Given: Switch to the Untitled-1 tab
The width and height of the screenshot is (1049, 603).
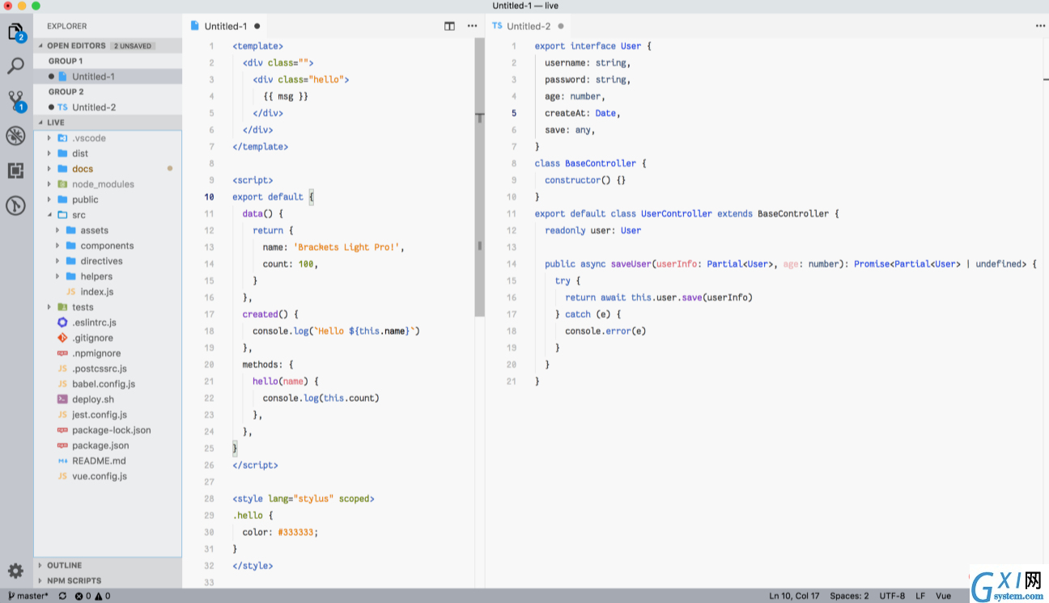Looking at the screenshot, I should [x=226, y=26].
